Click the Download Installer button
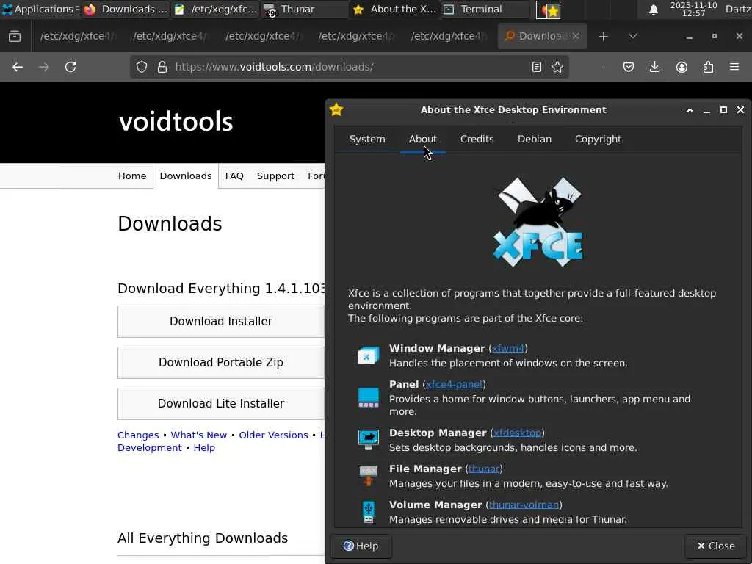The width and height of the screenshot is (752, 564). coord(220,321)
